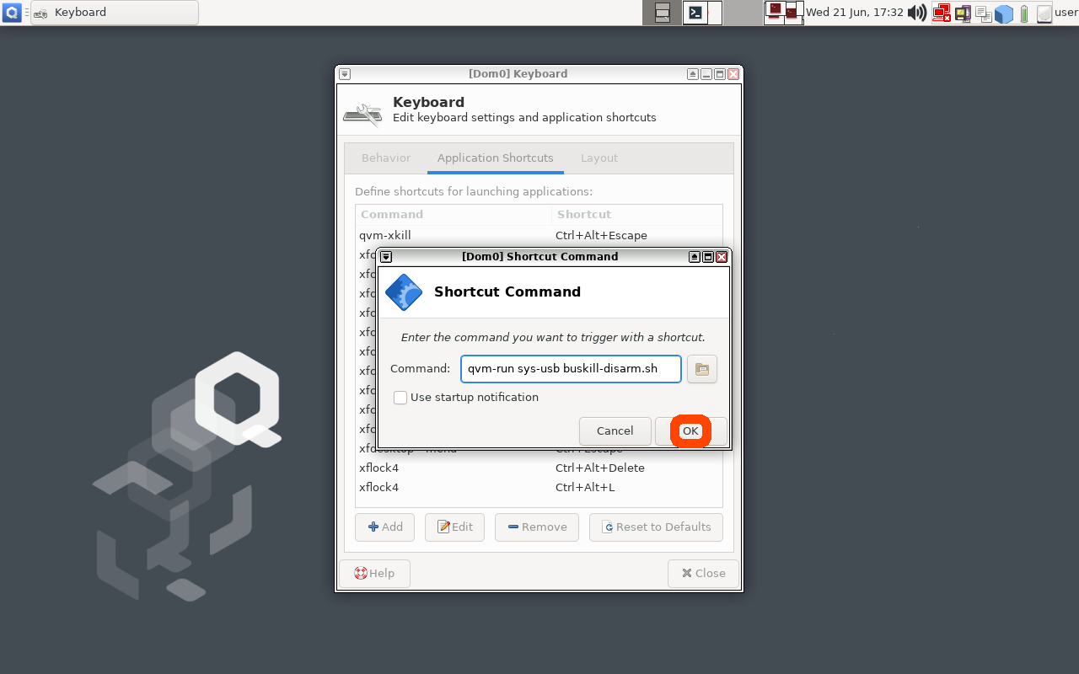Select workspace showing dark red windows
The image size is (1079, 674).
(x=784, y=13)
